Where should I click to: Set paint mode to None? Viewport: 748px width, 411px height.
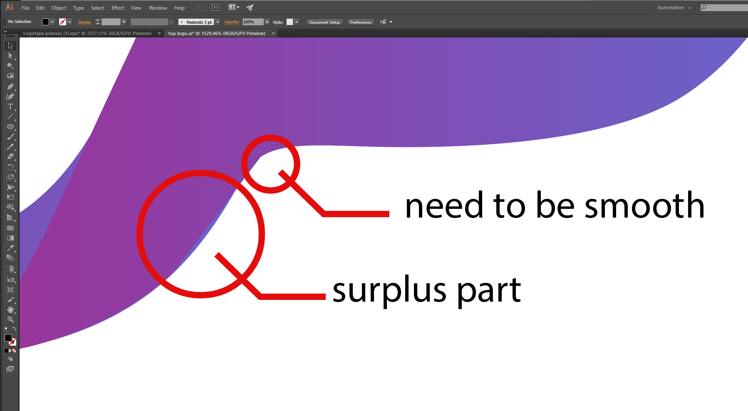14,351
